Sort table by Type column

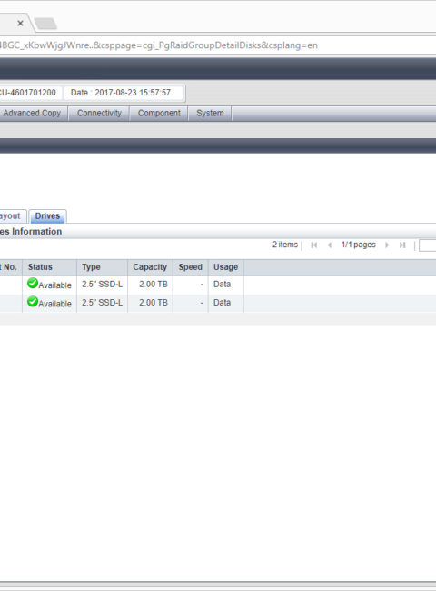(102, 267)
